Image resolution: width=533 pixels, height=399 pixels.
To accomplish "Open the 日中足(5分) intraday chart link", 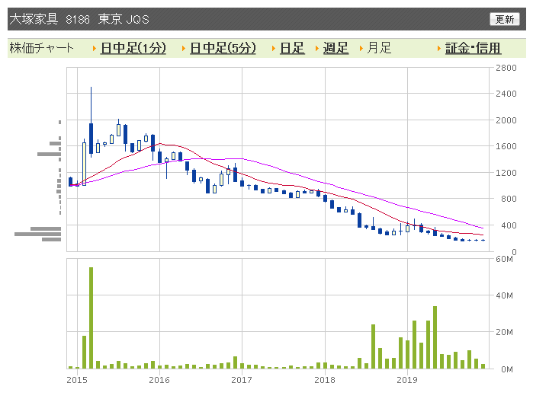I will [223, 48].
